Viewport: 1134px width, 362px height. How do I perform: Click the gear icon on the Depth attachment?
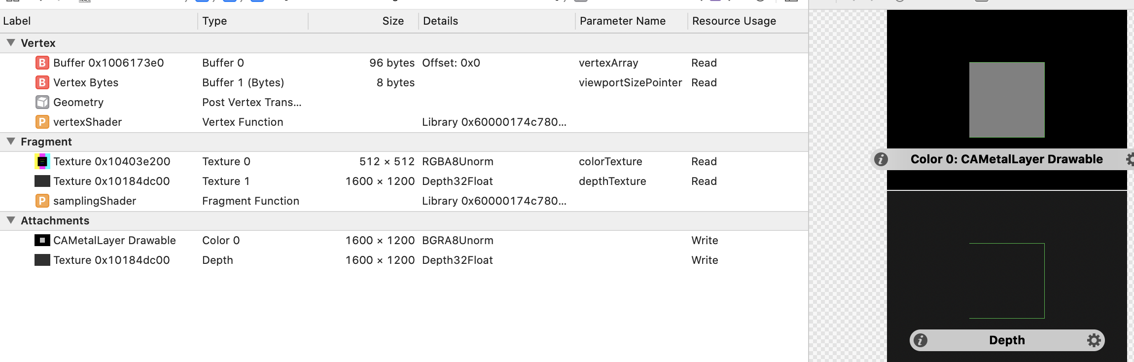click(x=1094, y=340)
